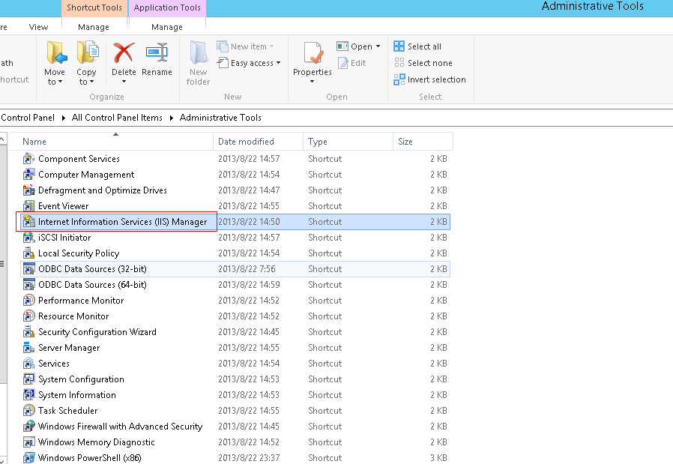Click the Invert selection icon
Image resolution: width=673 pixels, height=464 pixels.
(x=399, y=79)
